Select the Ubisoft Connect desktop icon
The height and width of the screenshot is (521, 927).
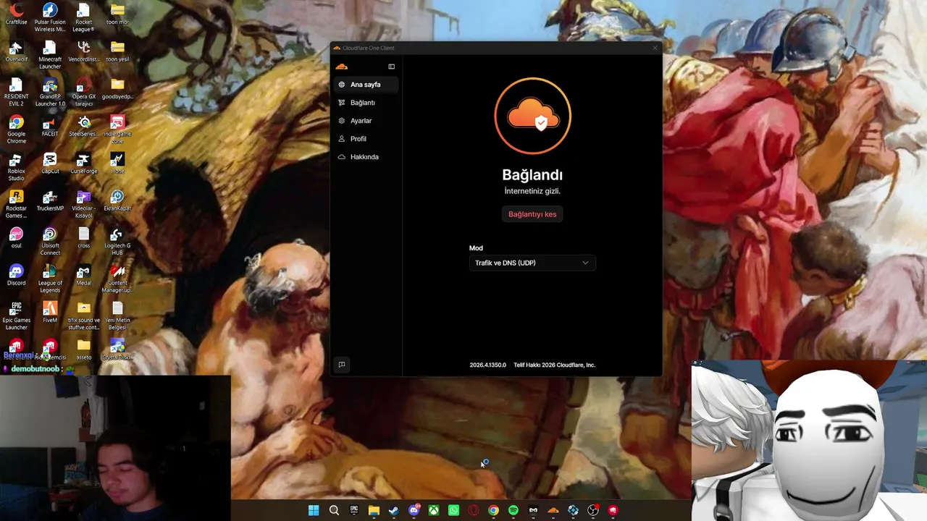click(50, 242)
